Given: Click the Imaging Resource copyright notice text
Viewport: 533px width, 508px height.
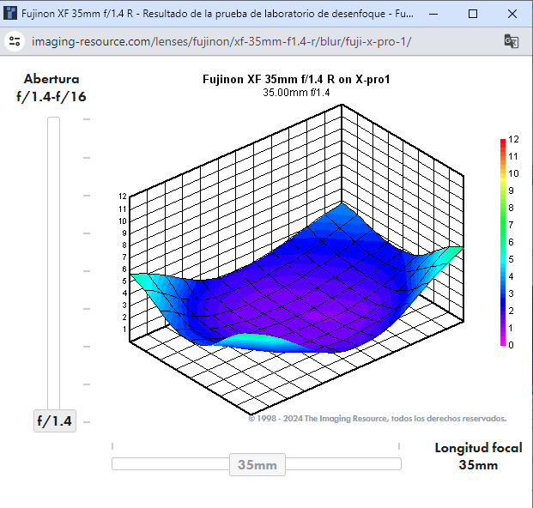Looking at the screenshot, I should point(378,418).
